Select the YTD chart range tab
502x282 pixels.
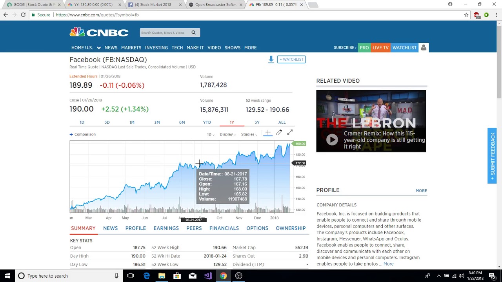(207, 122)
